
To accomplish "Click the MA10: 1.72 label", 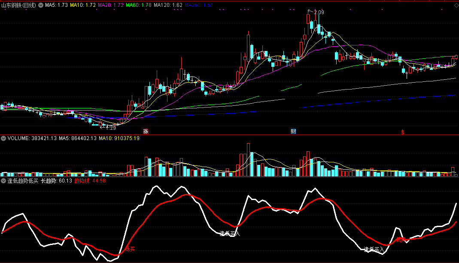I will (83, 5).
